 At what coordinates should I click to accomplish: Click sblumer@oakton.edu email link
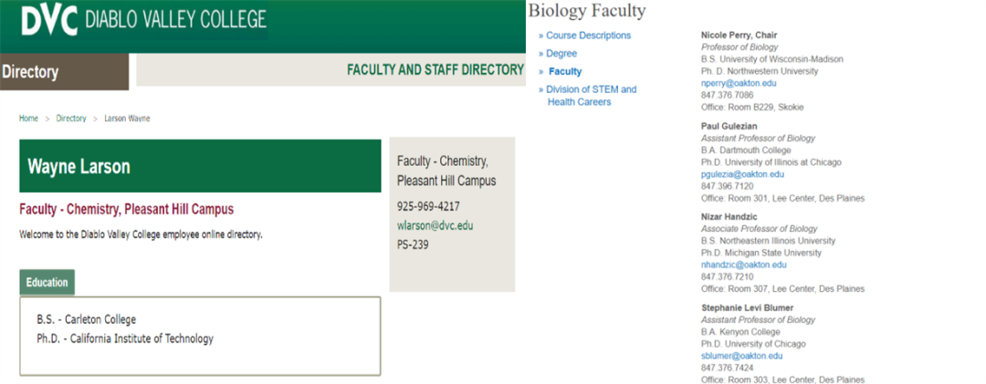pos(739,356)
